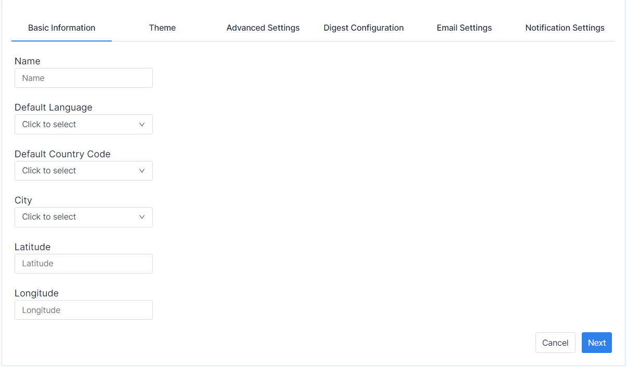The width and height of the screenshot is (627, 367).
Task: Select the Digest Configuration tab
Action: (x=363, y=28)
